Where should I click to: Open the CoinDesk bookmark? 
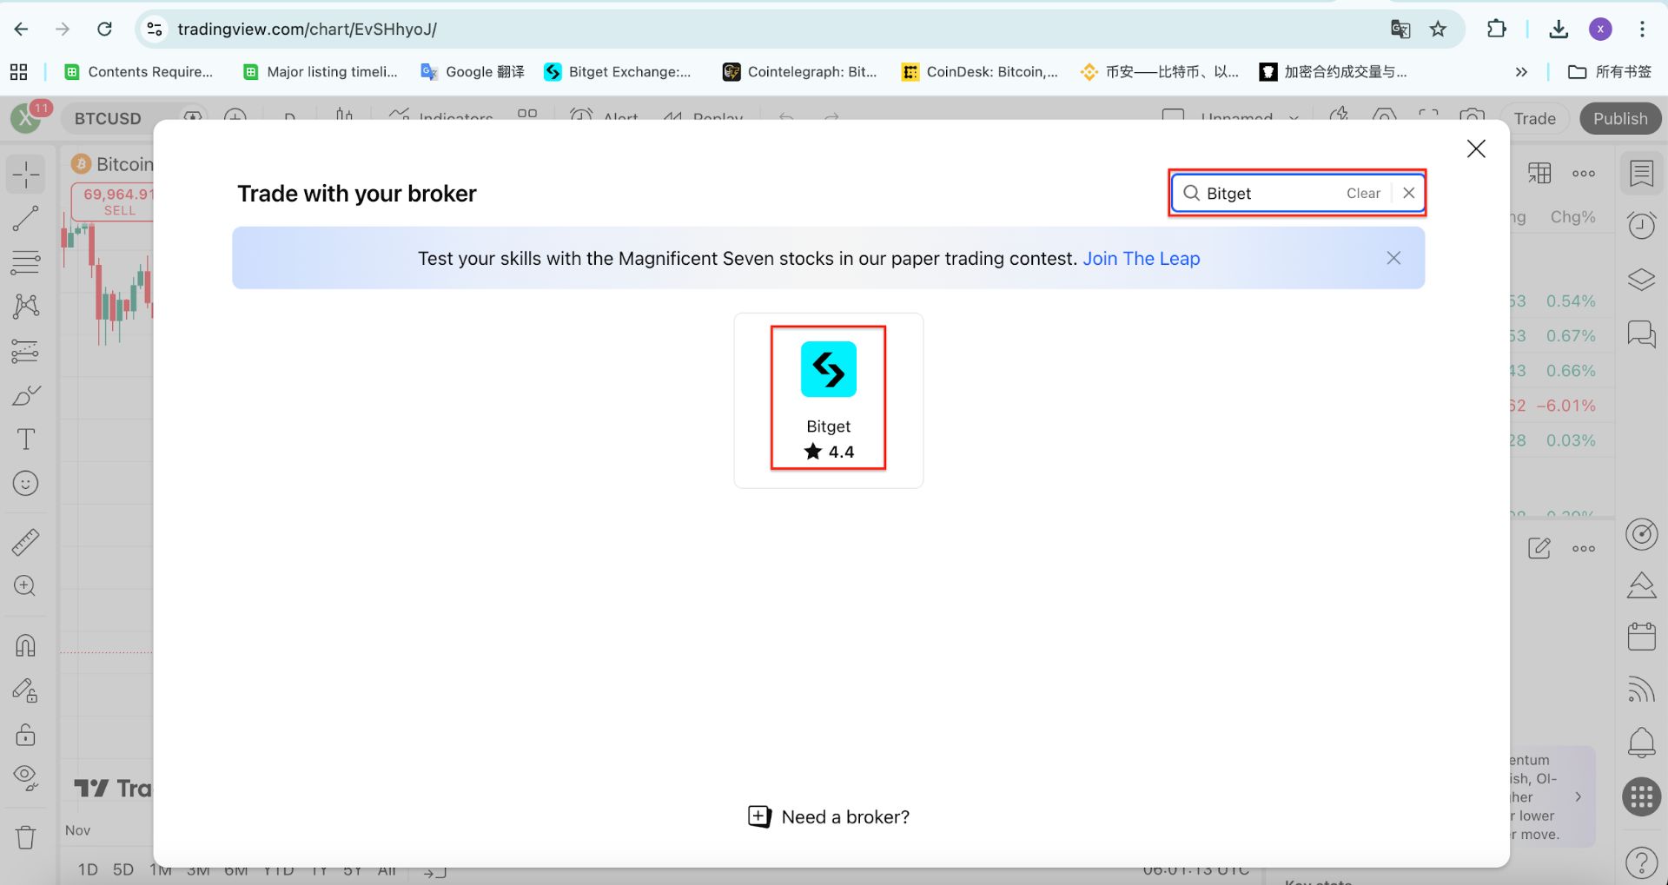click(x=980, y=71)
